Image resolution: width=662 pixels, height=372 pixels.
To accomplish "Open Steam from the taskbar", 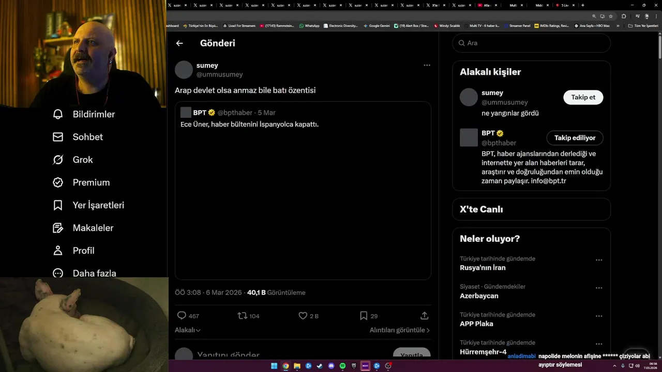I will click(320, 366).
